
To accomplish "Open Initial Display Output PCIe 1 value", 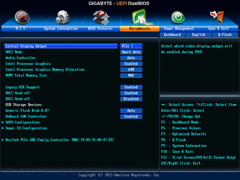I will [131, 46].
